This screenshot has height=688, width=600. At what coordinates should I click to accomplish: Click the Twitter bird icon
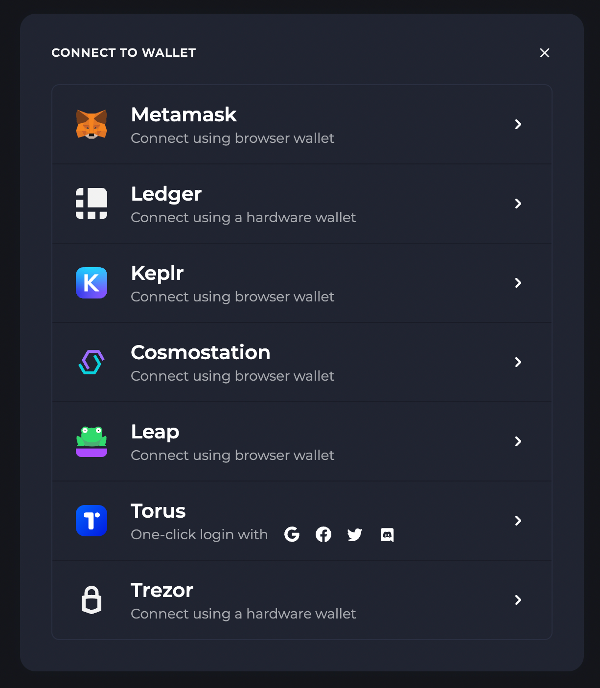pos(355,535)
